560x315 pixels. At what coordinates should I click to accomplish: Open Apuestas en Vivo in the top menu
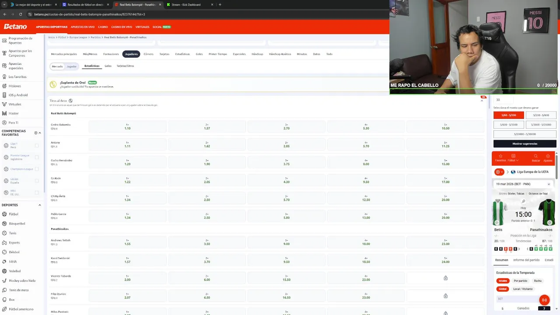[83, 27]
